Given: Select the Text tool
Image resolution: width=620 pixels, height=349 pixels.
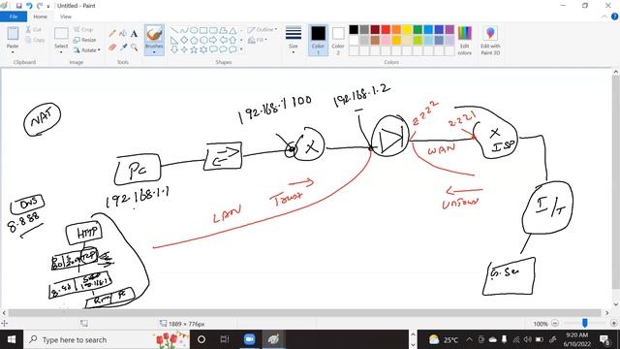Looking at the screenshot, I should (134, 34).
